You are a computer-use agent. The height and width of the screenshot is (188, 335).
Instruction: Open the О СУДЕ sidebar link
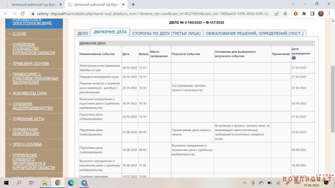pyautogui.click(x=19, y=34)
